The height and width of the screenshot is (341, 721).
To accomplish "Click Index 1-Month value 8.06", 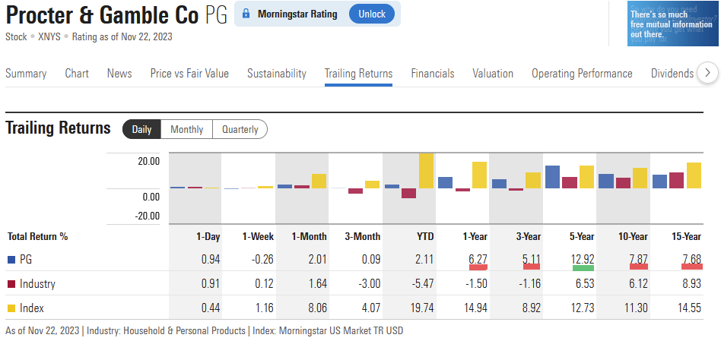I will 318,308.
